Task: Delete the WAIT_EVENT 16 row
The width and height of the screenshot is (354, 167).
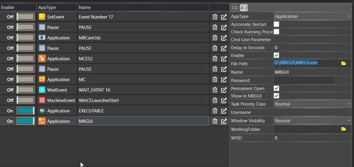Action: coord(215,90)
